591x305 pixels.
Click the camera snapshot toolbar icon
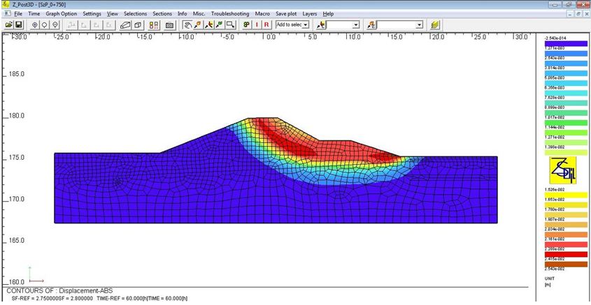[169, 24]
